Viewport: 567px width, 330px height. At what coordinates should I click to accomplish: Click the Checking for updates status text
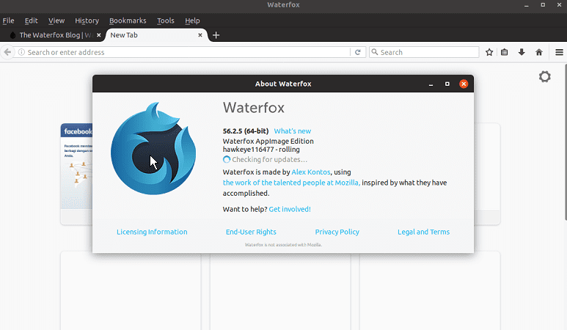click(x=269, y=159)
